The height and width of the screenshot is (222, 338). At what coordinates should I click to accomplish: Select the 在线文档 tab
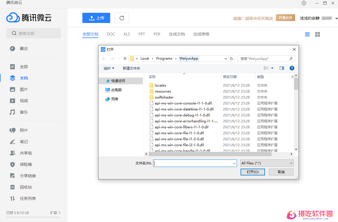(x=177, y=34)
